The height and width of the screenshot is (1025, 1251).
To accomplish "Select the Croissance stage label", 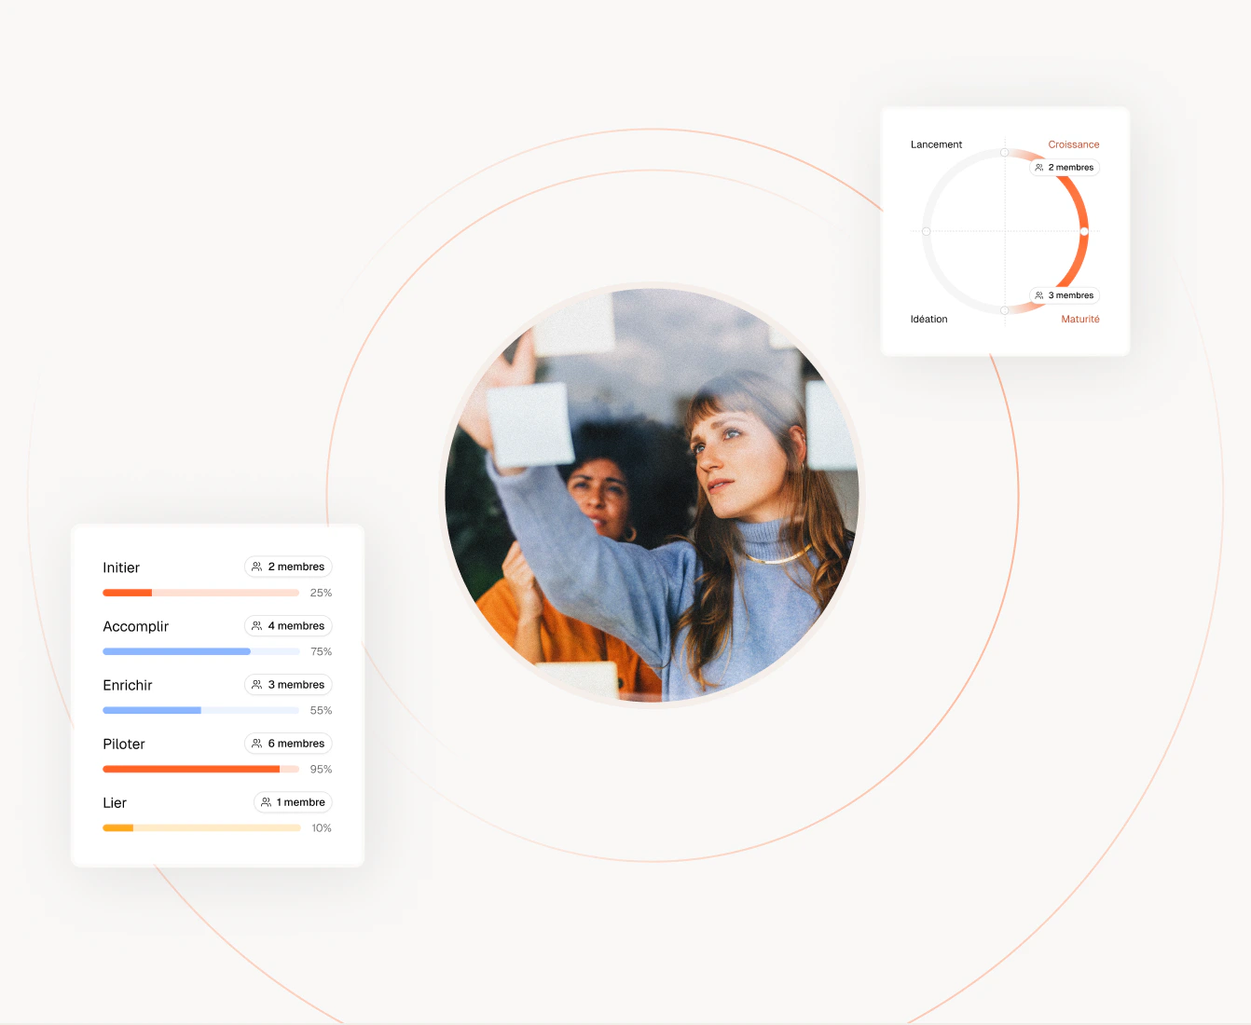I will (1074, 144).
